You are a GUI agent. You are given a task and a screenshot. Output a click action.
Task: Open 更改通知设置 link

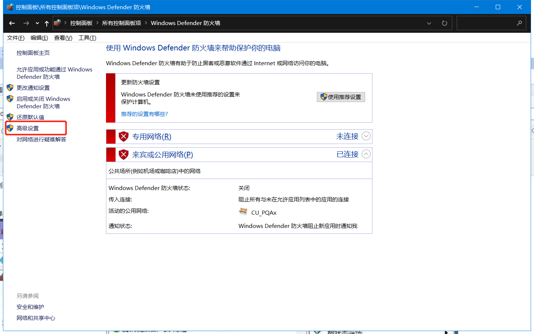pos(33,88)
